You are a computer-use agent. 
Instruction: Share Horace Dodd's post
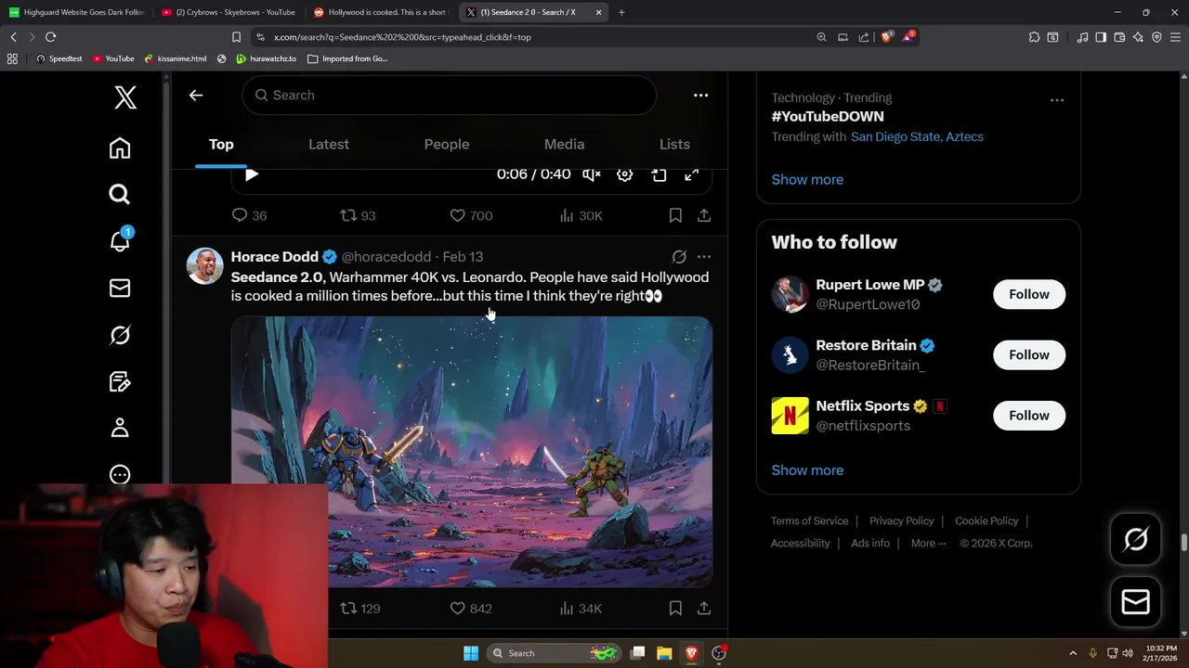[x=704, y=609]
